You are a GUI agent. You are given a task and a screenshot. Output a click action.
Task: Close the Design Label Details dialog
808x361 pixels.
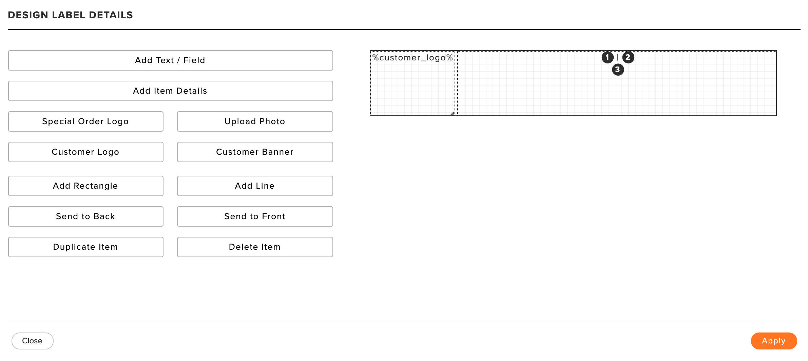point(32,341)
